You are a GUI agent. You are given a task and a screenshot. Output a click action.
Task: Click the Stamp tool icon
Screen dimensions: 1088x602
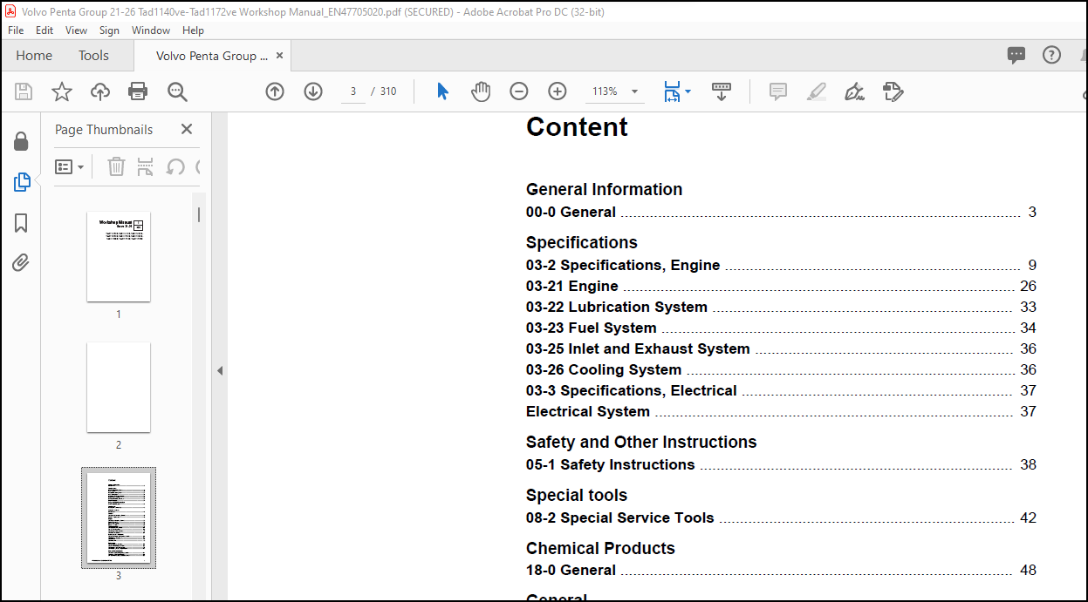893,91
